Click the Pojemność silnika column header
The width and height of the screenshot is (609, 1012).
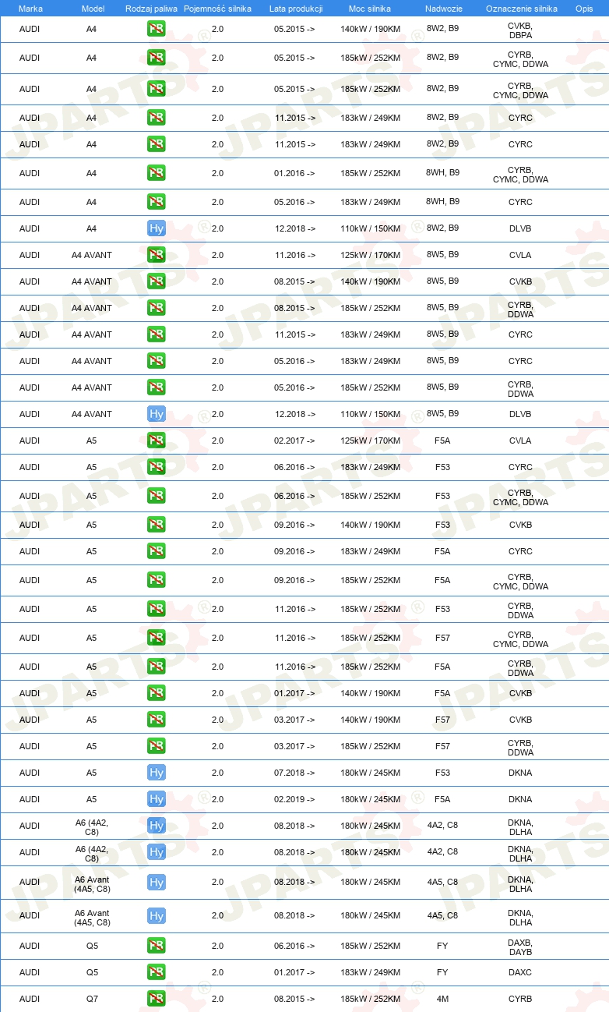[x=217, y=9]
